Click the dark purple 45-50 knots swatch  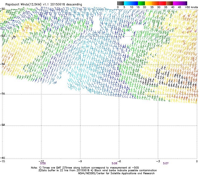183,3
